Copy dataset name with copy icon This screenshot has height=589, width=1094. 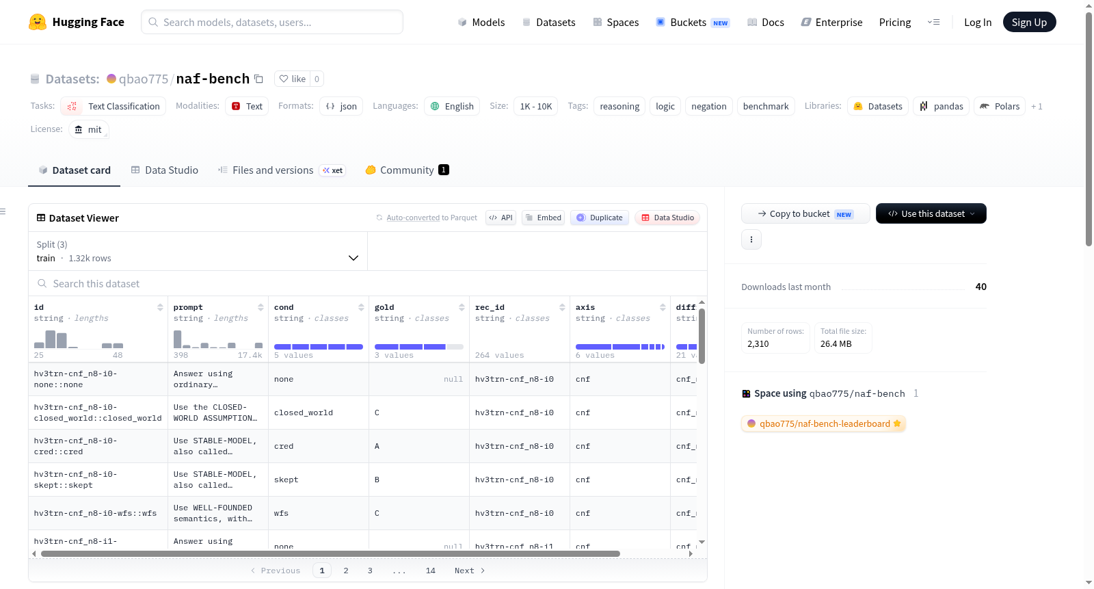[258, 79]
